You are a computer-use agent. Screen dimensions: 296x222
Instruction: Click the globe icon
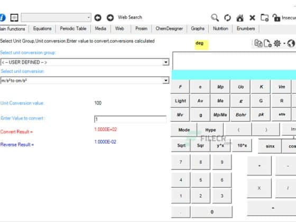291,43
